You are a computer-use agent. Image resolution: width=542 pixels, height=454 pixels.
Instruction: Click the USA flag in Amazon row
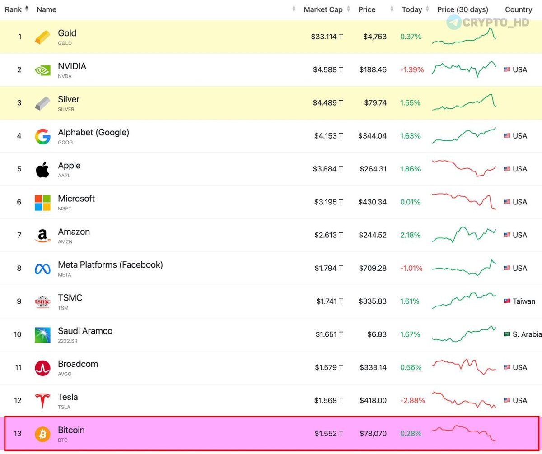(x=507, y=235)
